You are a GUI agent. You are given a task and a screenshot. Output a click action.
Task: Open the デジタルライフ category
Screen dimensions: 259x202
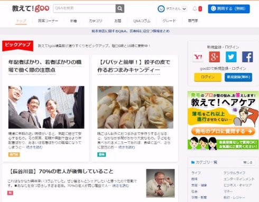pyautogui.click(x=234, y=173)
